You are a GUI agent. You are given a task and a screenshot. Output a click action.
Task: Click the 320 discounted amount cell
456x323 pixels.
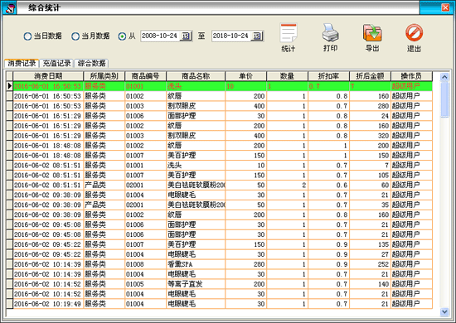pos(370,136)
